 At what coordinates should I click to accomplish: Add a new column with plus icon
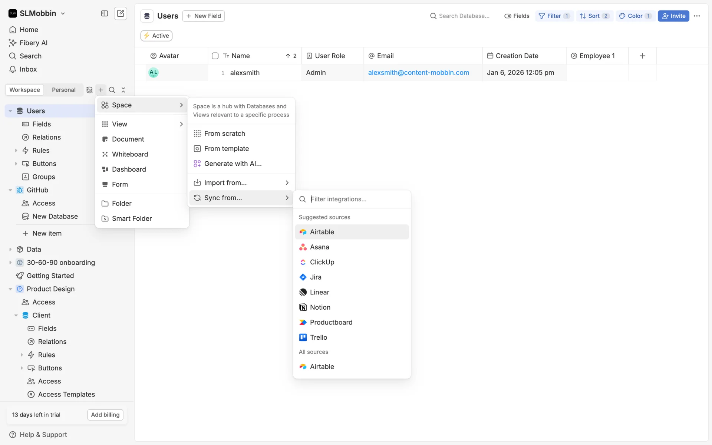tap(642, 56)
